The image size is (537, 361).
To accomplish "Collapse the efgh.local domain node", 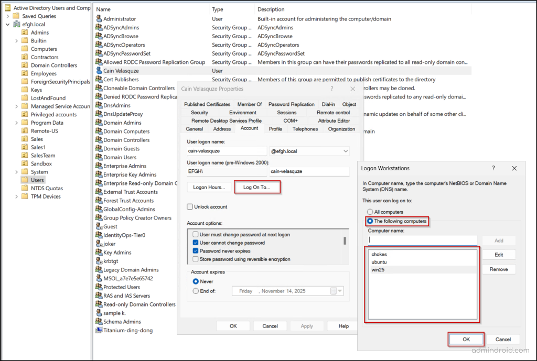I will [x=8, y=24].
